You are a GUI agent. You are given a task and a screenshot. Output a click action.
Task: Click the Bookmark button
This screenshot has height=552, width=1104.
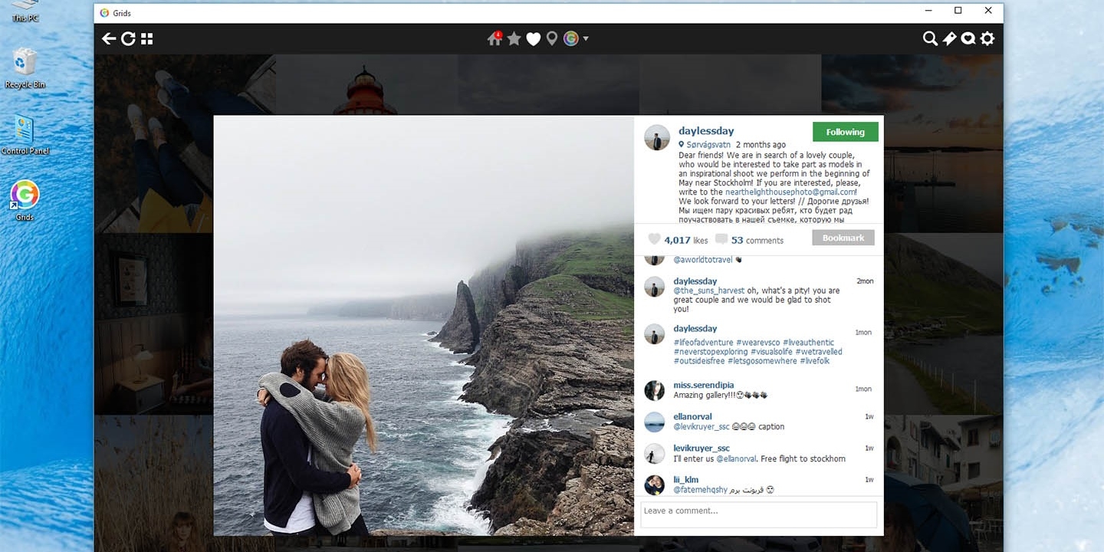tap(843, 238)
